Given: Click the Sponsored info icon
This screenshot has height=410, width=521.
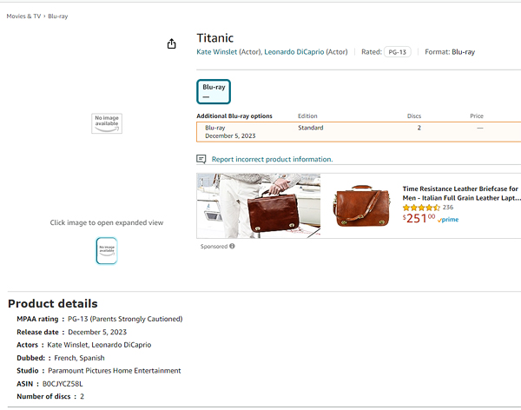Looking at the screenshot, I should click(x=232, y=246).
